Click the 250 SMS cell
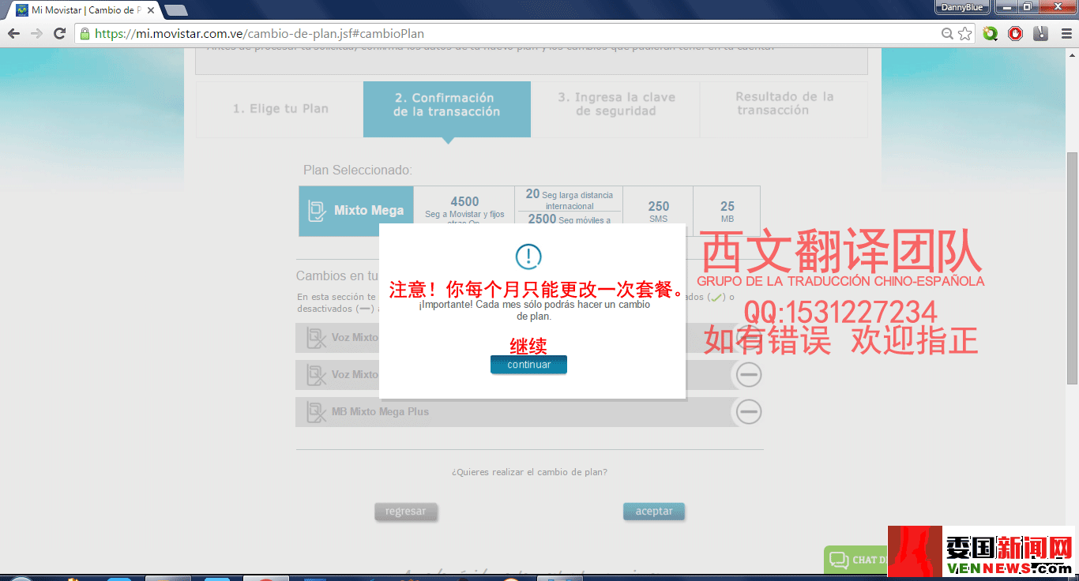The height and width of the screenshot is (581, 1079). pos(659,210)
